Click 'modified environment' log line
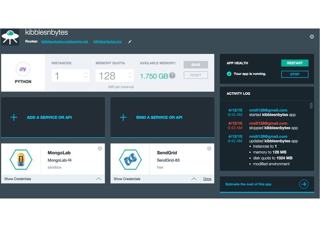The width and height of the screenshot is (320, 227). [271, 164]
